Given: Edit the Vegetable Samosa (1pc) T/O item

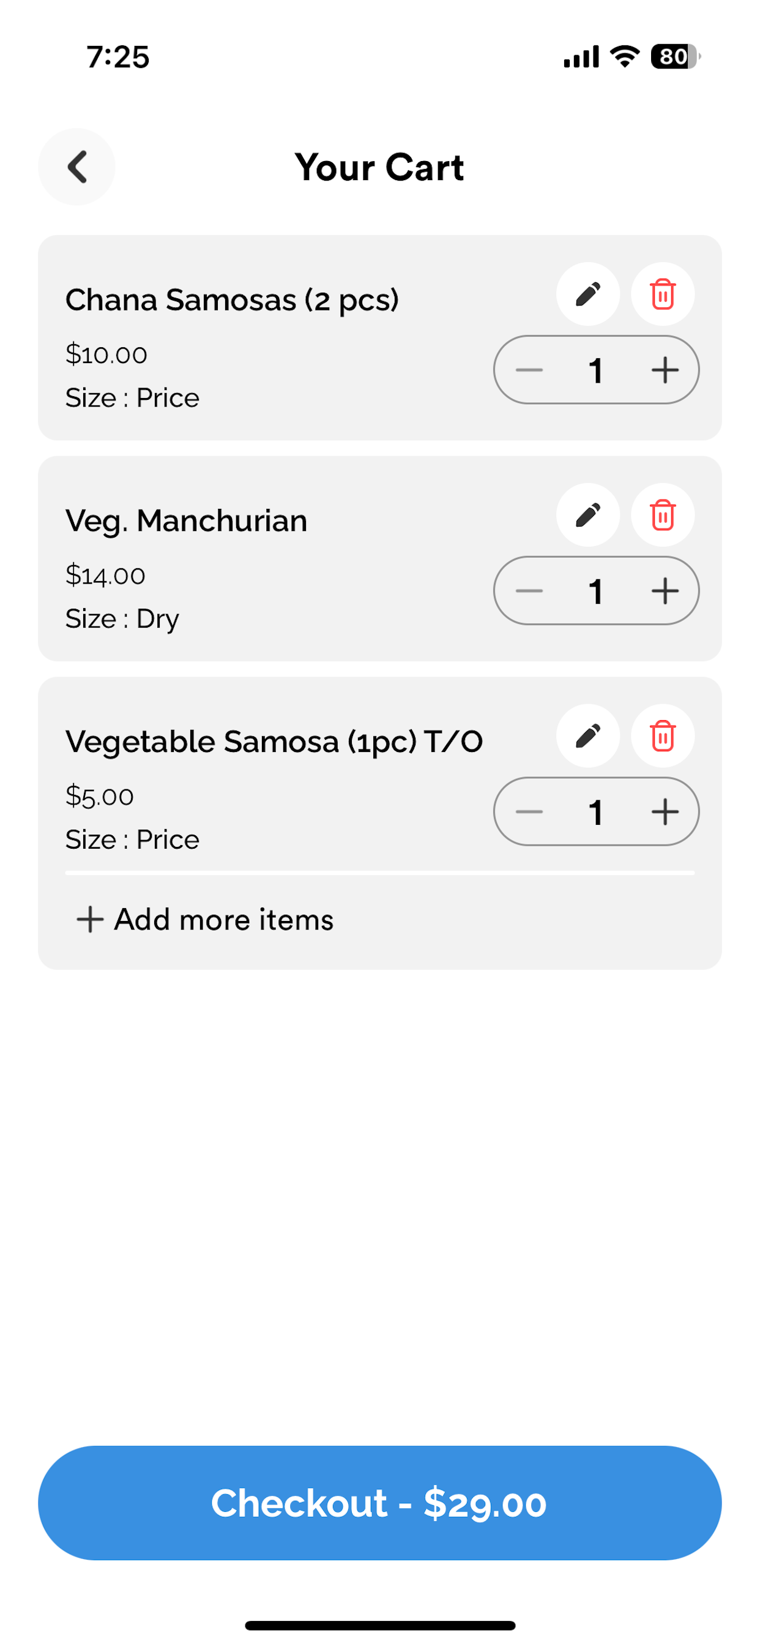Looking at the screenshot, I should pos(587,735).
